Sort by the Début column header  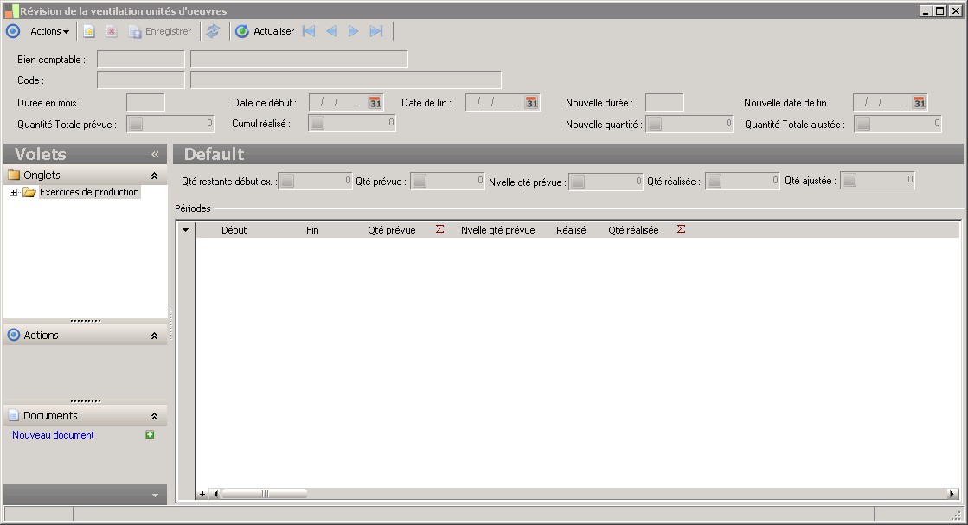click(234, 230)
